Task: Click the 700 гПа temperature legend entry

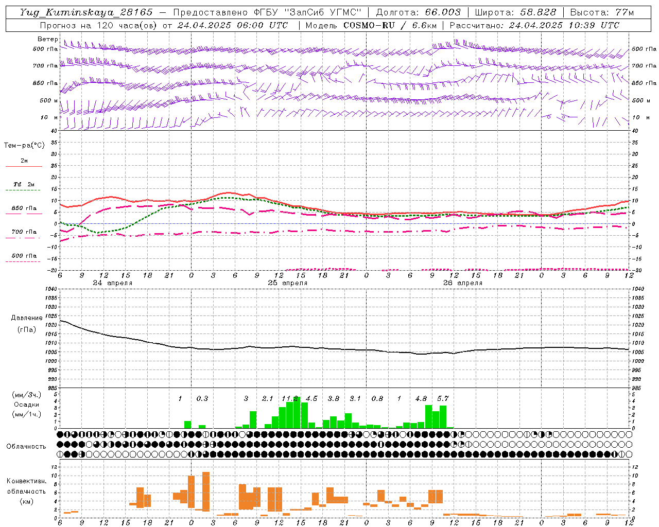Action: (x=24, y=232)
